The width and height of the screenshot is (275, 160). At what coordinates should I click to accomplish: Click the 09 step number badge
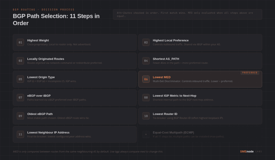20,116
